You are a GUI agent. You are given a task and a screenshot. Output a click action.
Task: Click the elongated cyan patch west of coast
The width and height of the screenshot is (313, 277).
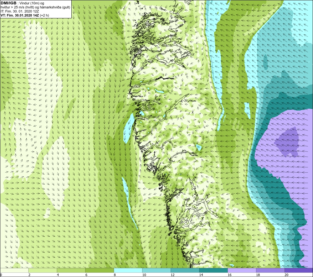128,128
